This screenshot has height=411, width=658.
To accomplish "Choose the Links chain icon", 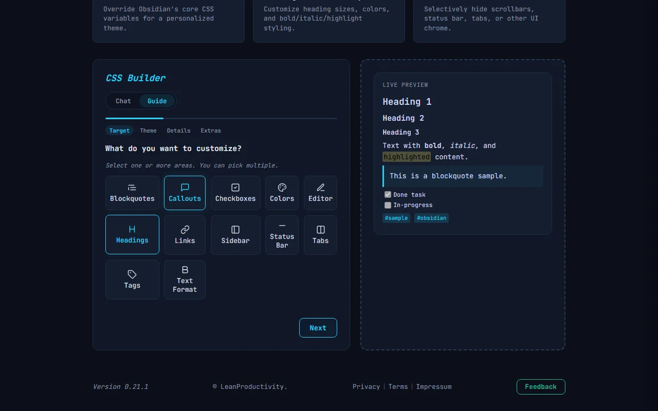I will (x=185, y=235).
